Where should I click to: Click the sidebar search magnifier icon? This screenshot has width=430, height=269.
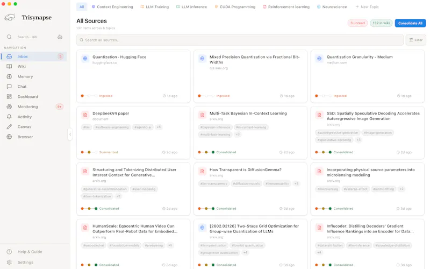pos(9,37)
